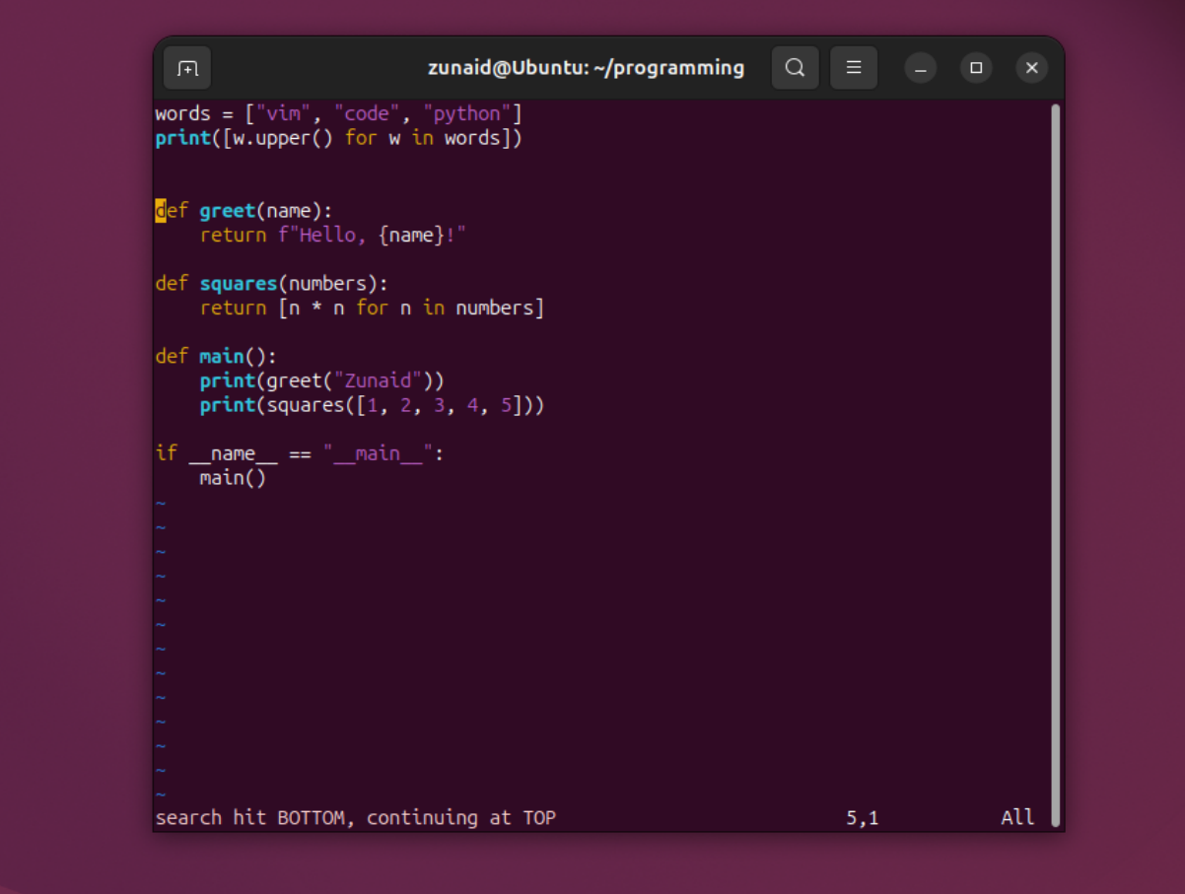The height and width of the screenshot is (894, 1185).
Task: Close the terminal window
Action: tap(1031, 68)
